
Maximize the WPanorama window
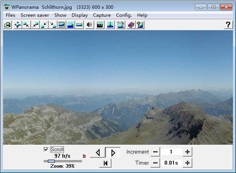(213, 7)
